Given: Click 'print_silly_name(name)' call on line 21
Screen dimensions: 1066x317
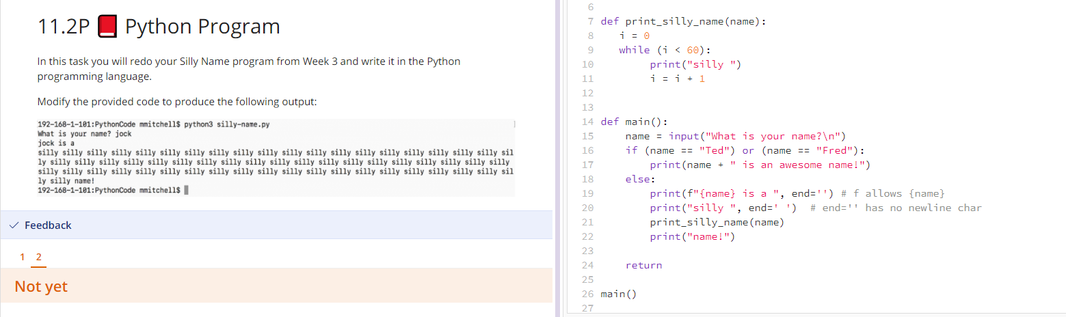Looking at the screenshot, I should pyautogui.click(x=717, y=222).
